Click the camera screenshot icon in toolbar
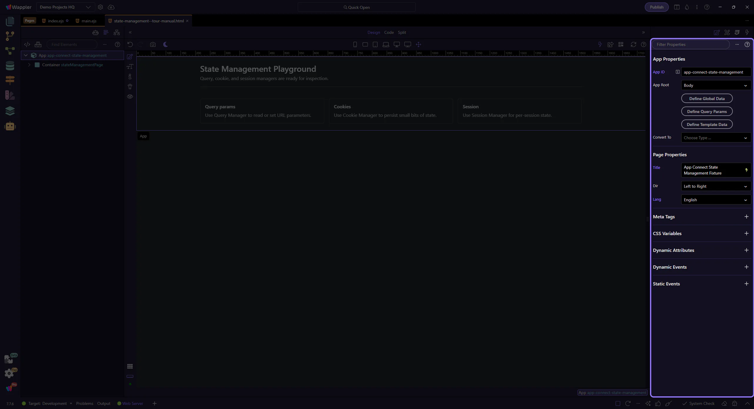Screen dimensions: 754x409 tap(153, 44)
